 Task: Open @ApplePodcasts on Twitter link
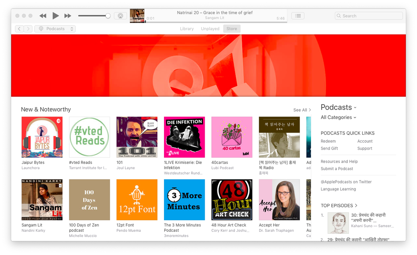tap(346, 182)
